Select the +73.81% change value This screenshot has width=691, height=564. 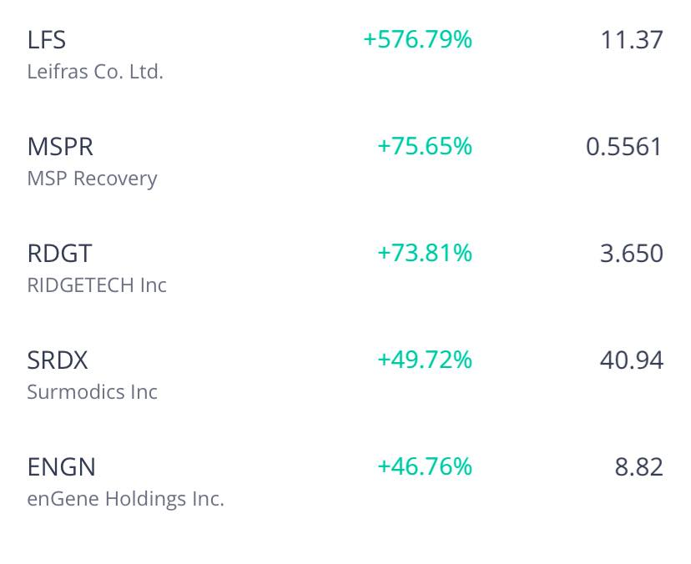[x=425, y=253]
